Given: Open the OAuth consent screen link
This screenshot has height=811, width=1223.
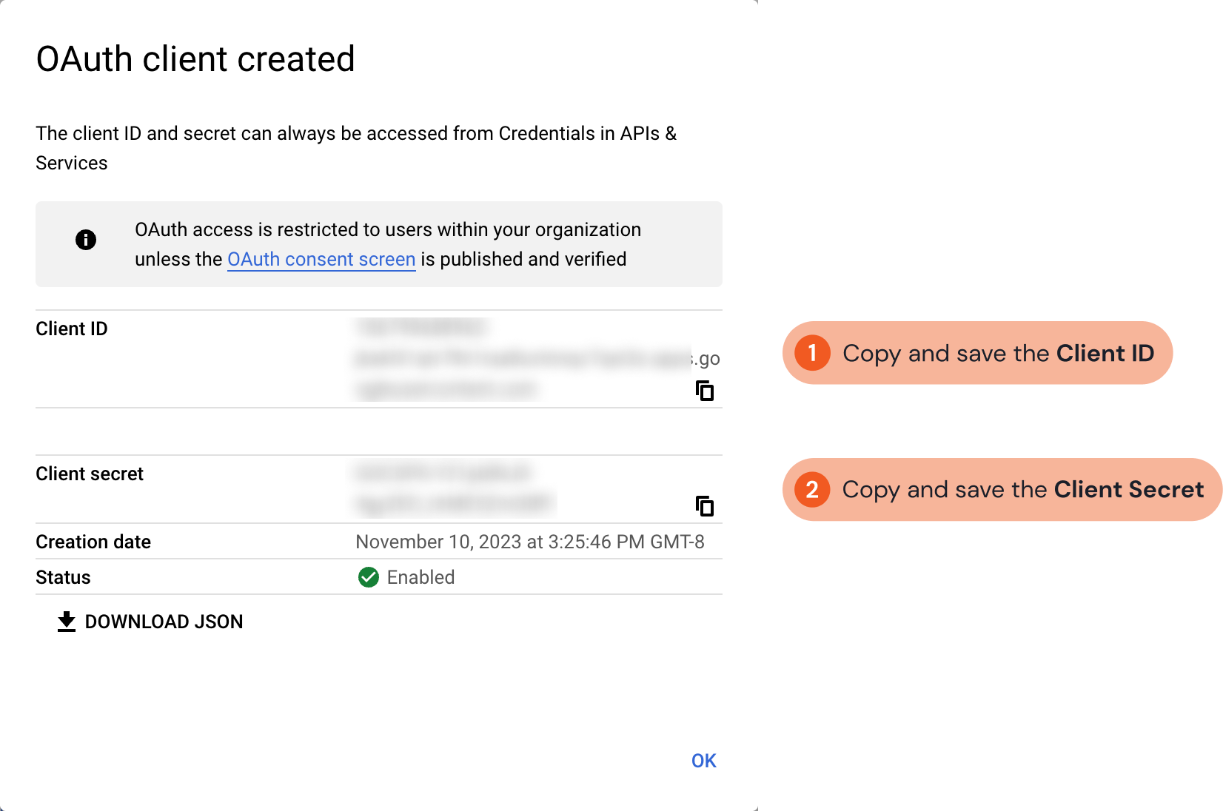Looking at the screenshot, I should click(x=321, y=259).
